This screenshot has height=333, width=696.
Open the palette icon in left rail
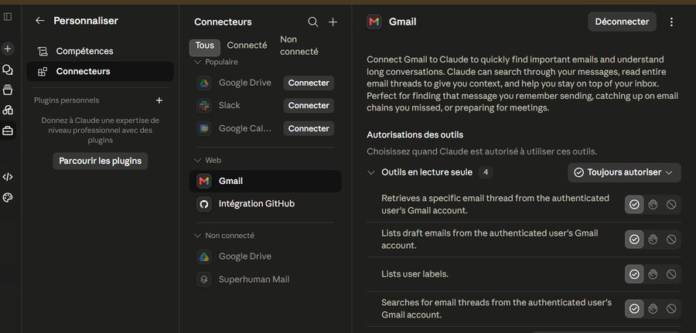coord(8,197)
